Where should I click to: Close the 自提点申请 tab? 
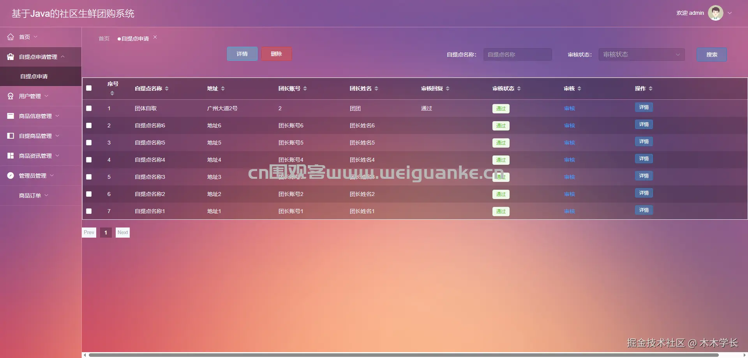[x=155, y=37]
